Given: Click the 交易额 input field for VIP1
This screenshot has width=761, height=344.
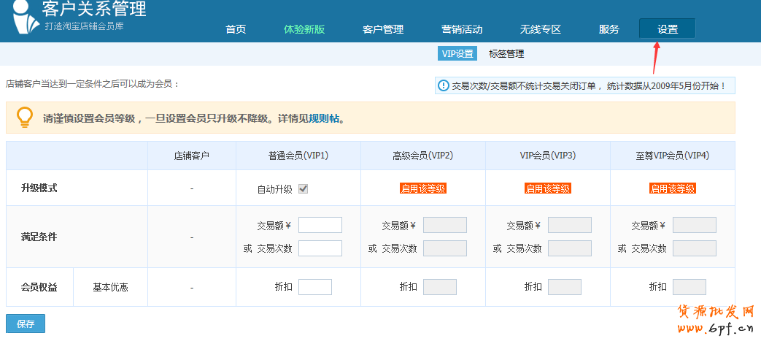Looking at the screenshot, I should point(320,225).
